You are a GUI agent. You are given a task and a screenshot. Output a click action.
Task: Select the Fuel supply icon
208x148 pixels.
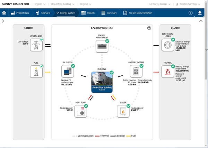click(x=36, y=72)
